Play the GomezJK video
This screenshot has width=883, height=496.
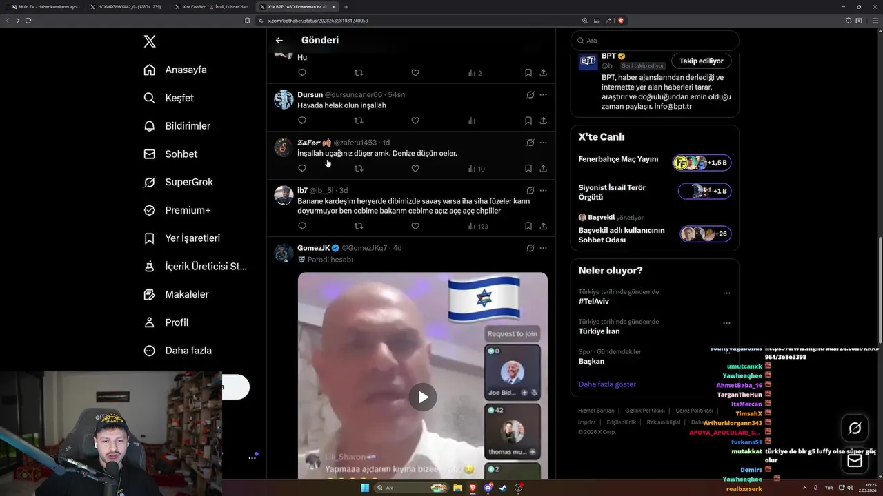click(x=423, y=397)
